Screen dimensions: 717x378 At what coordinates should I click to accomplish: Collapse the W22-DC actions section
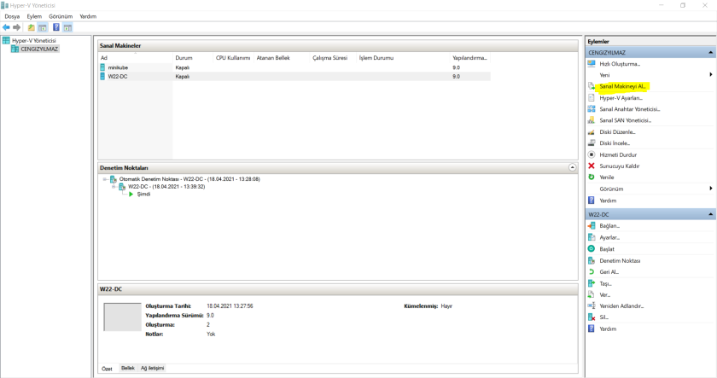(x=710, y=214)
